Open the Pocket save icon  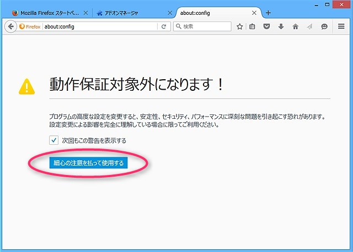(266, 26)
